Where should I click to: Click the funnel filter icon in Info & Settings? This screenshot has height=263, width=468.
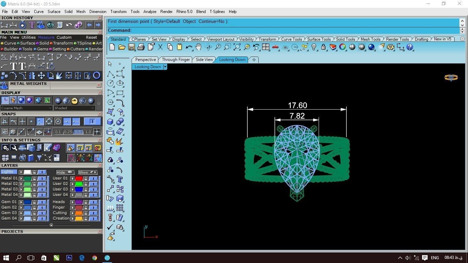39,158
